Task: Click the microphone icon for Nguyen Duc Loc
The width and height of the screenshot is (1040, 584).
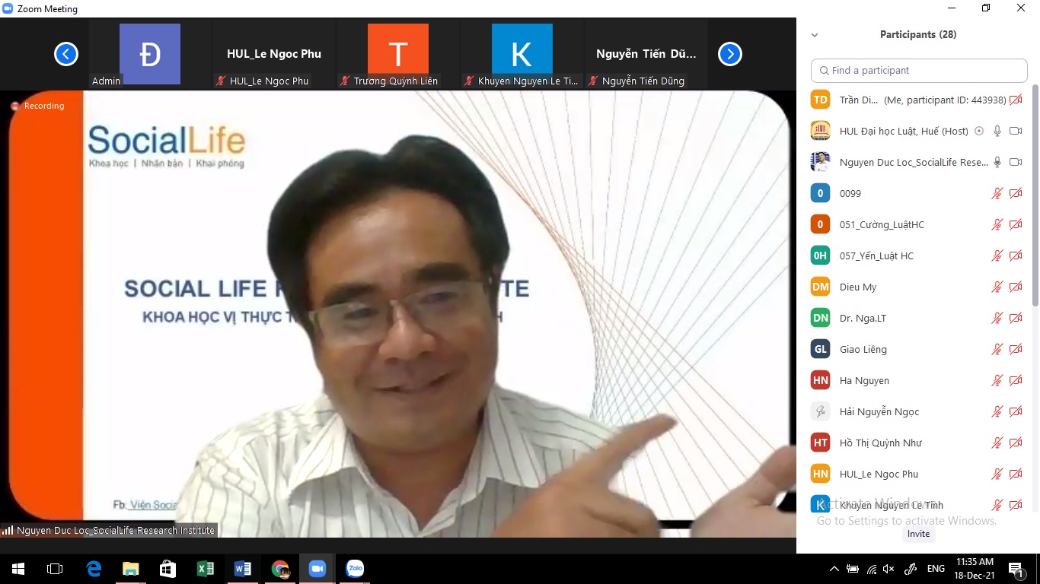Action: click(x=997, y=162)
